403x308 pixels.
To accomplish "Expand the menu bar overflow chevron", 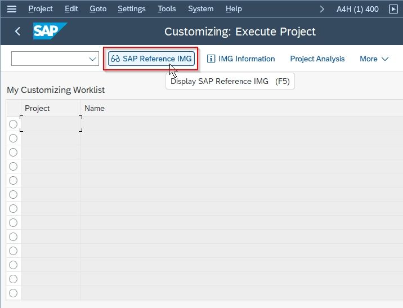I will 321,9.
